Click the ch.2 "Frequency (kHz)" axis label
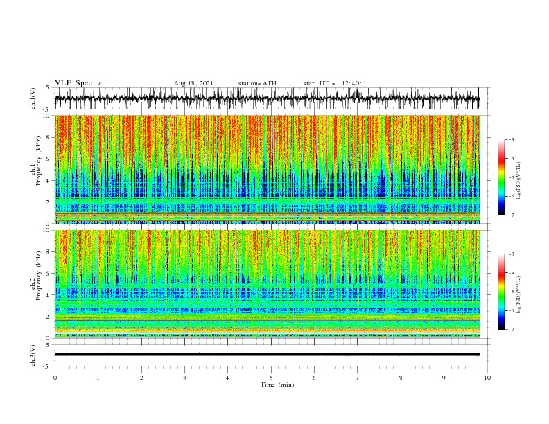This screenshot has width=549, height=424. click(x=38, y=276)
